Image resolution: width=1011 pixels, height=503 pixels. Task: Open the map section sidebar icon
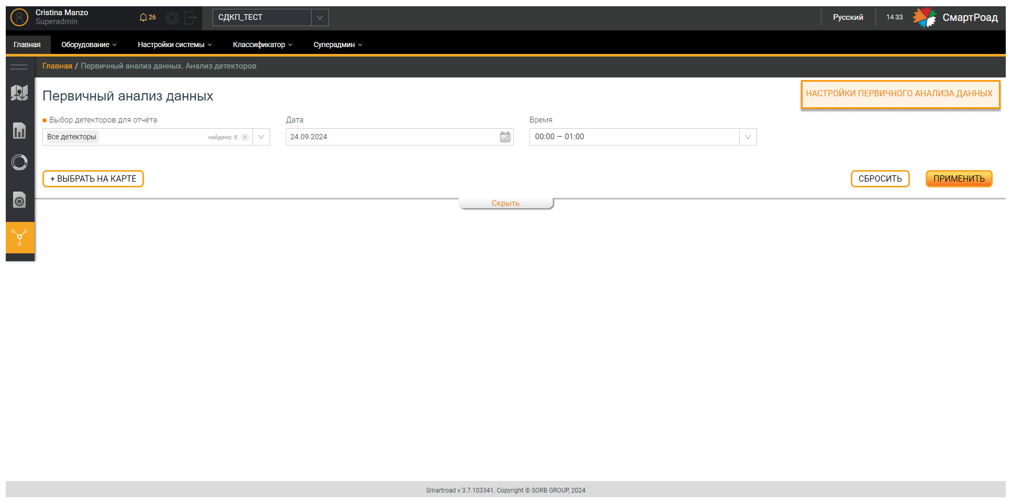19,93
